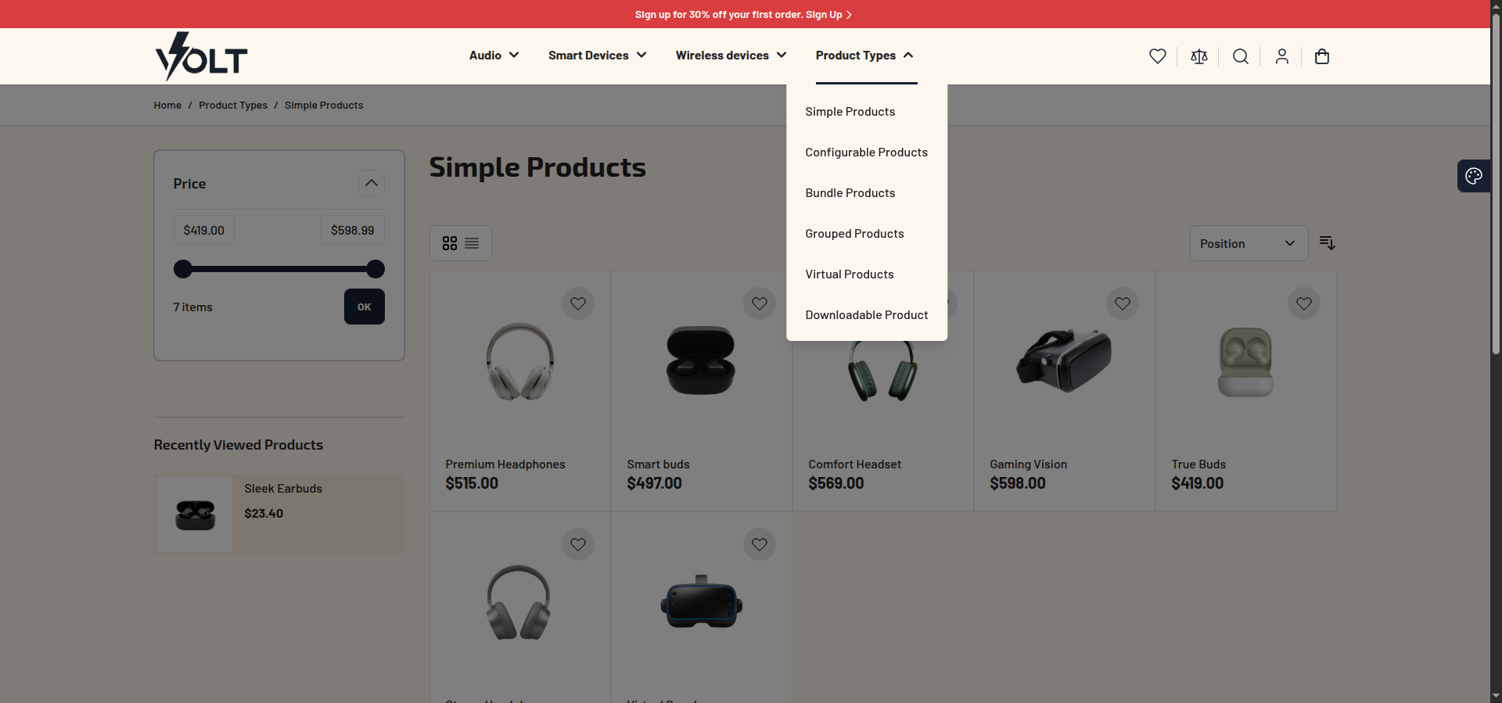Expand the Audio menu
1502x703 pixels.
point(494,56)
